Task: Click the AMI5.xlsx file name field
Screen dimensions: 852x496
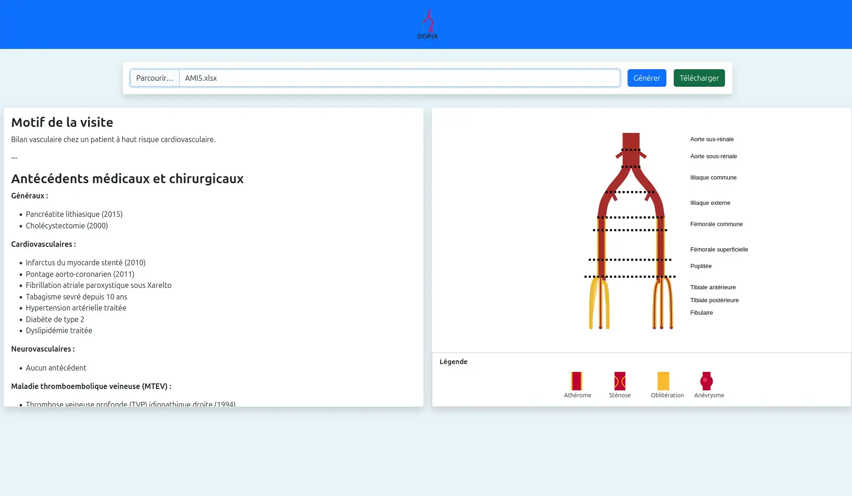Action: [x=399, y=78]
